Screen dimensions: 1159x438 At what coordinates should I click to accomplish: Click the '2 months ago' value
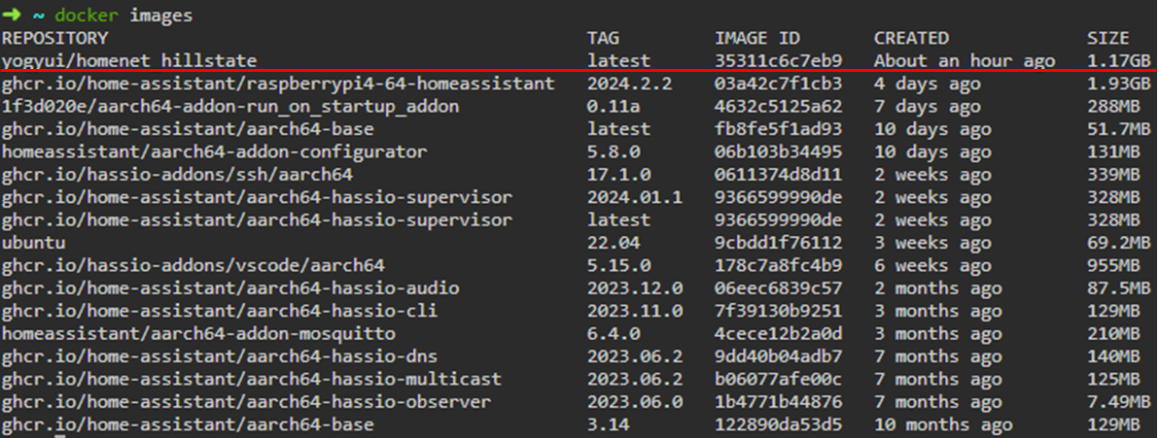tap(937, 288)
